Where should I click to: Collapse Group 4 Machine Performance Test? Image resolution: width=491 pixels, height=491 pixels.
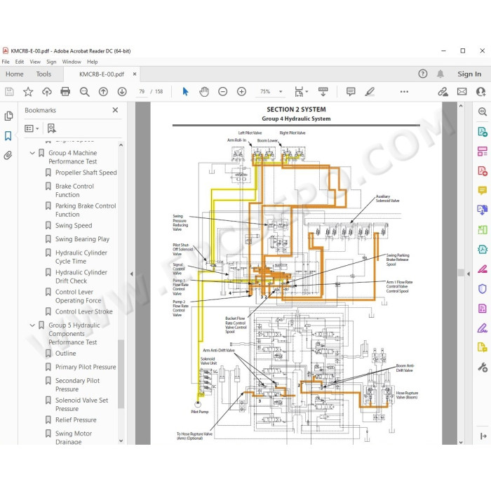(32, 153)
